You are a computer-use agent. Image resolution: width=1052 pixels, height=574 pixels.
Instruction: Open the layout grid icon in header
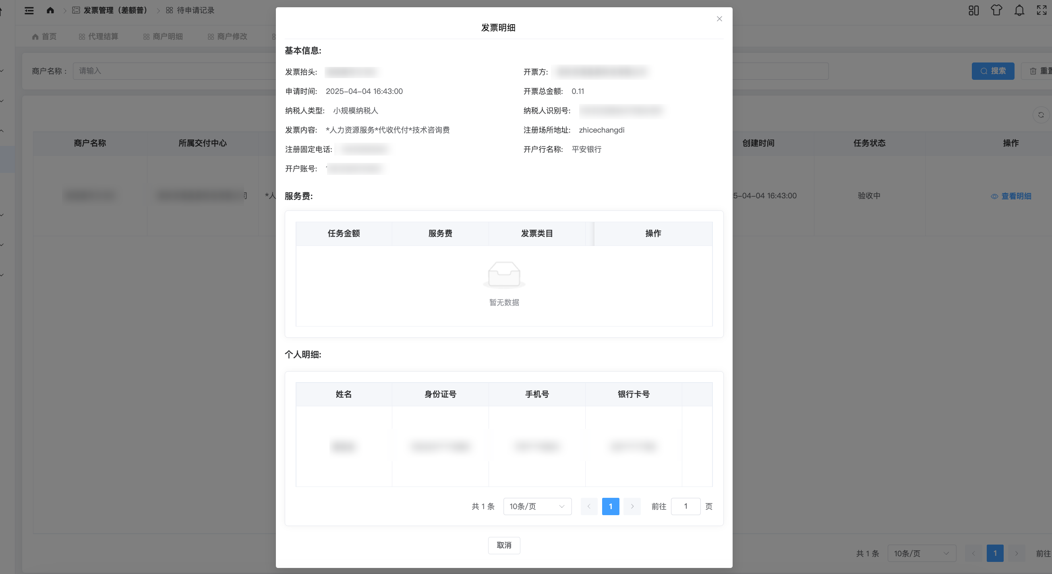[x=973, y=10]
